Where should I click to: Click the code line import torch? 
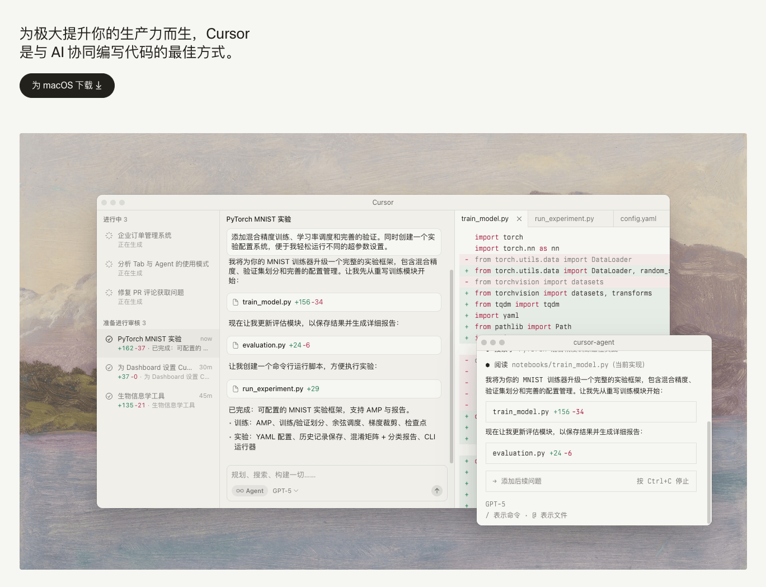click(x=499, y=237)
